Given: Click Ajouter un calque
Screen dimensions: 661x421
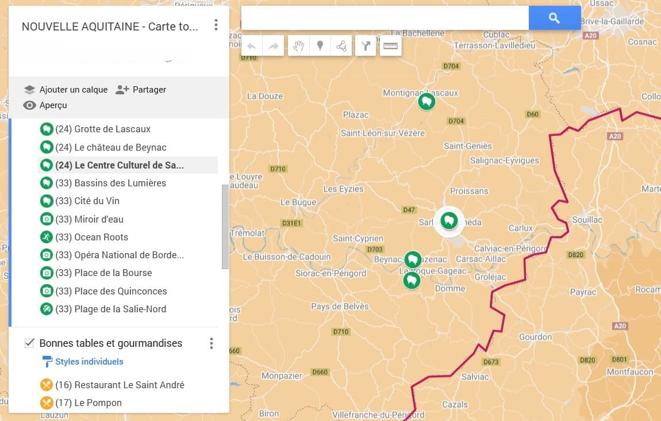Looking at the screenshot, I should point(74,89).
